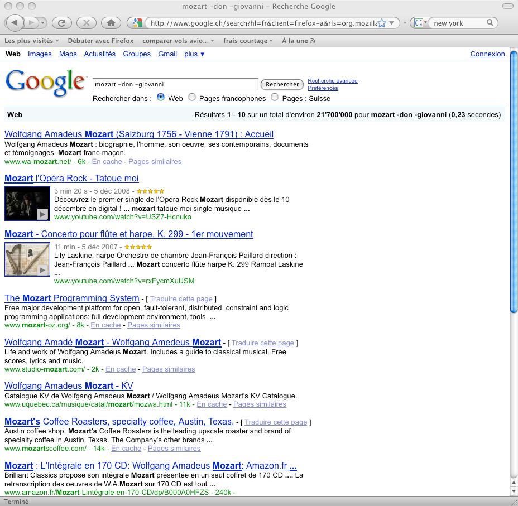This screenshot has width=518, height=506.
Task: Expand the comparer vols avio... bookmark folder
Action: [x=179, y=41]
